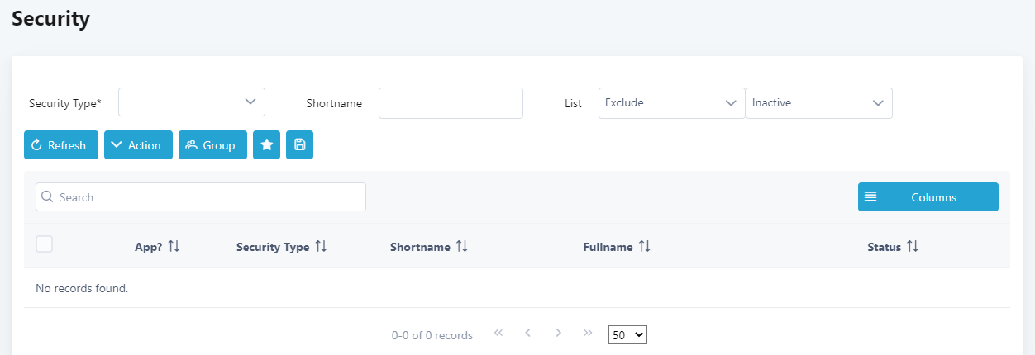Change the 50 records-per-page selector

click(x=627, y=335)
